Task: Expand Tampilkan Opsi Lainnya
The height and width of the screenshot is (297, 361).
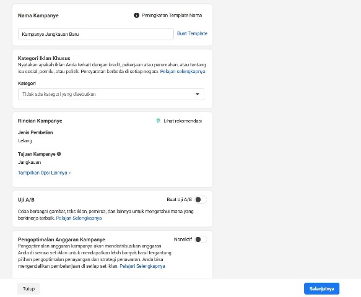Action: (x=44, y=173)
